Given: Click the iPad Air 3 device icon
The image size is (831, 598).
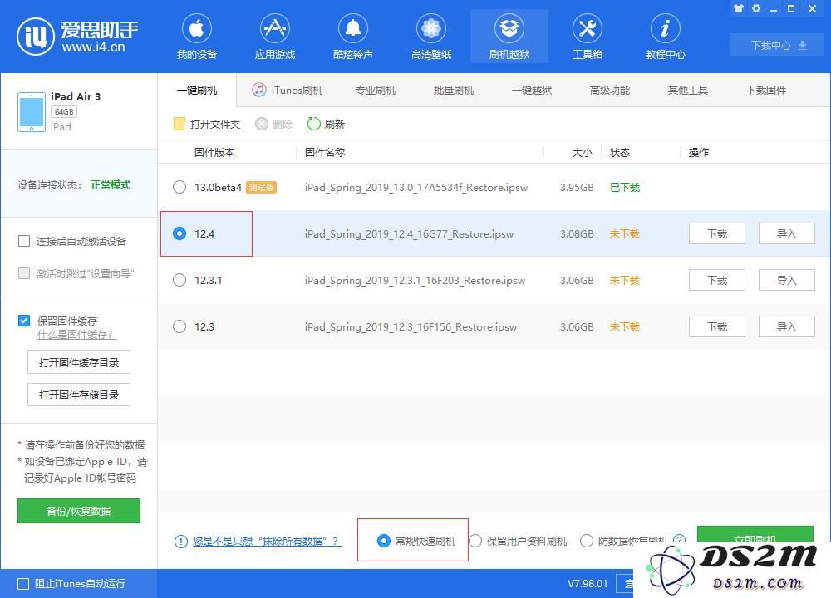Looking at the screenshot, I should click(x=32, y=112).
